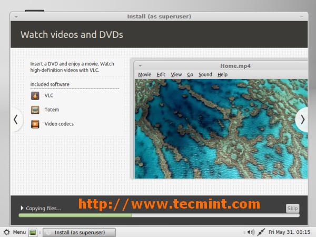Go to the next slideshow slide
The height and width of the screenshot is (237, 316).
pyautogui.click(x=302, y=120)
